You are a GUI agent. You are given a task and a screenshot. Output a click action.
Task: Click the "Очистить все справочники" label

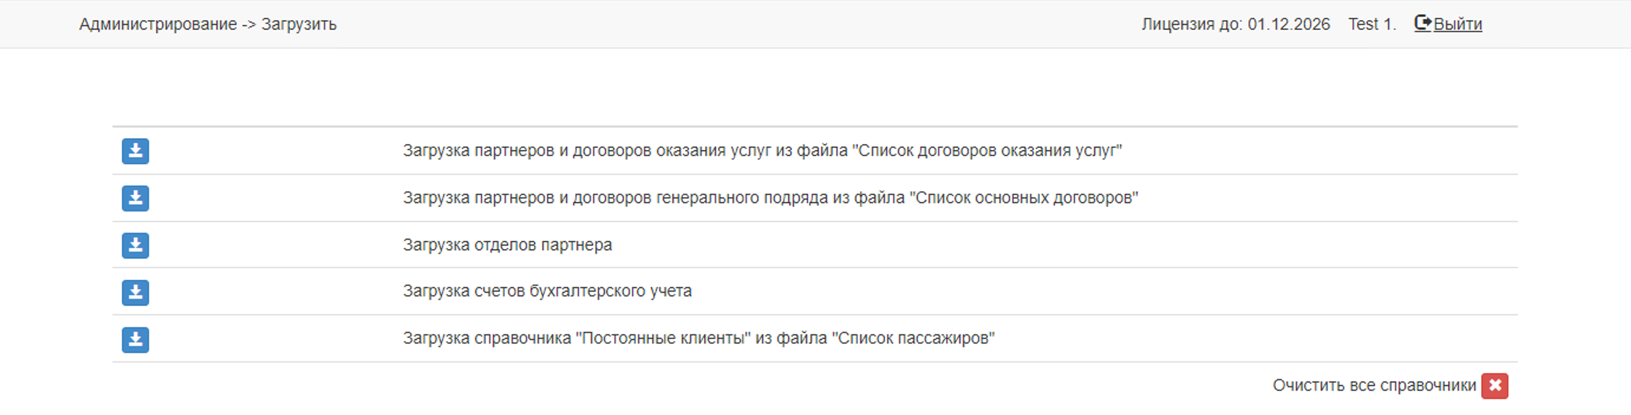tap(1374, 385)
